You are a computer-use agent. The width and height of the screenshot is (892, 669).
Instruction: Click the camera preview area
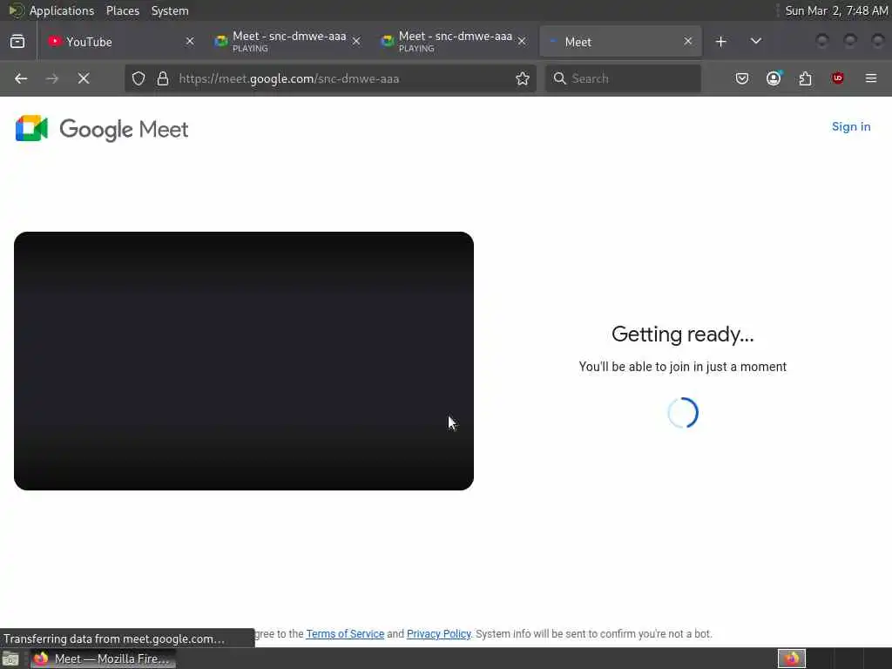(244, 361)
